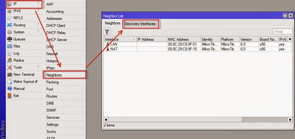Click the Radius icon in sidebar
This screenshot has height=139, width=295.
point(10,60)
